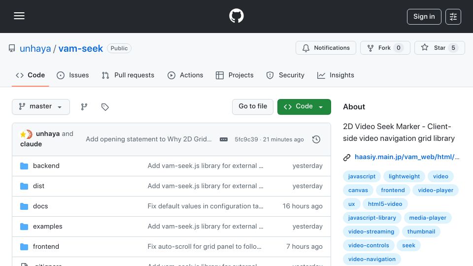Select the media-player topic tag

tap(428, 218)
